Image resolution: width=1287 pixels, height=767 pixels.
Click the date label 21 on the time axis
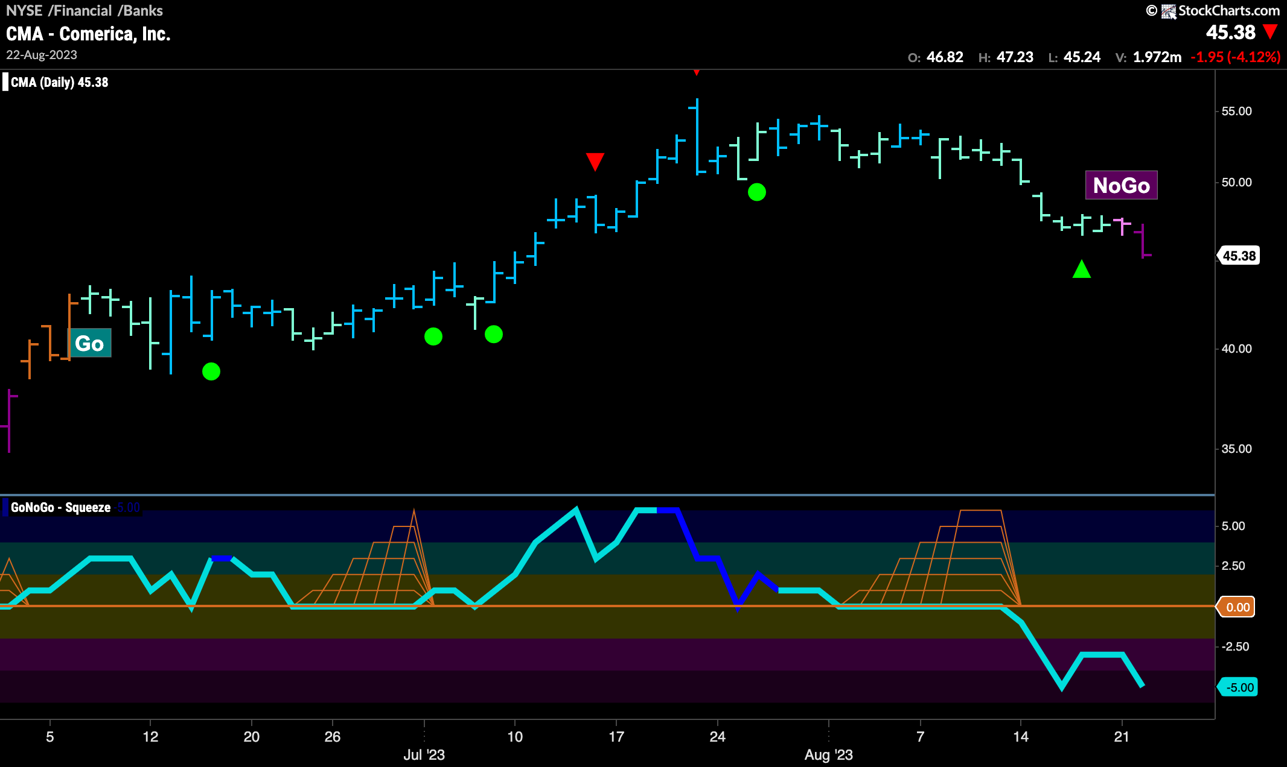[x=1122, y=736]
